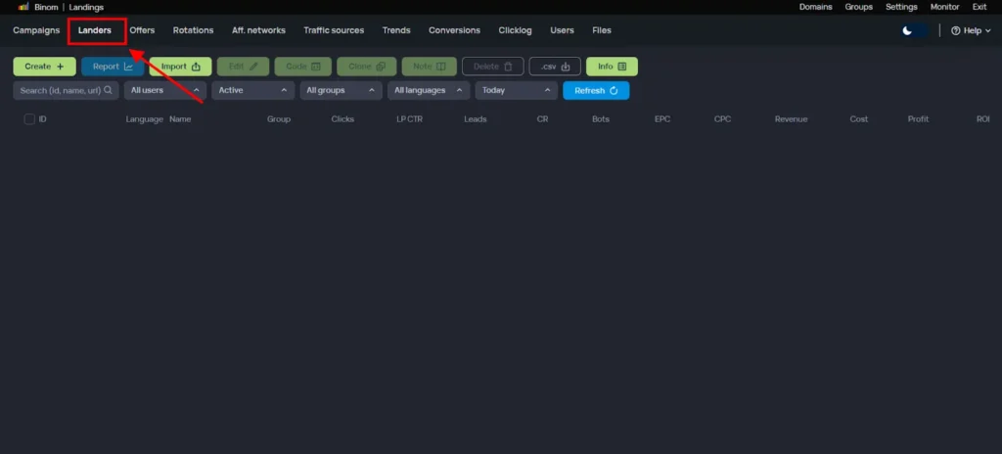This screenshot has height=454, width=1002.
Task: Click the Import upload icon
Action: [196, 67]
